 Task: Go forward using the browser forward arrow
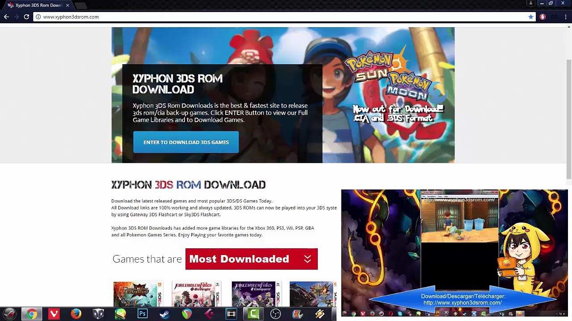coord(17,17)
